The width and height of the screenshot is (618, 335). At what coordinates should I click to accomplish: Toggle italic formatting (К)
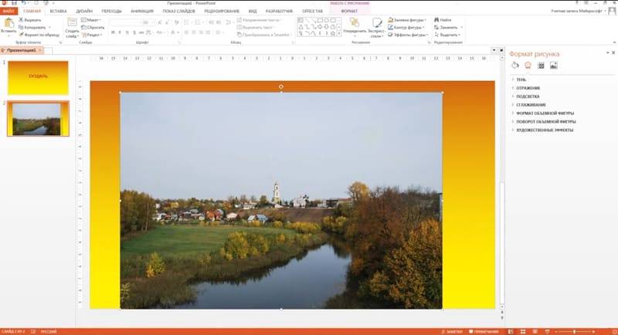[120, 32]
